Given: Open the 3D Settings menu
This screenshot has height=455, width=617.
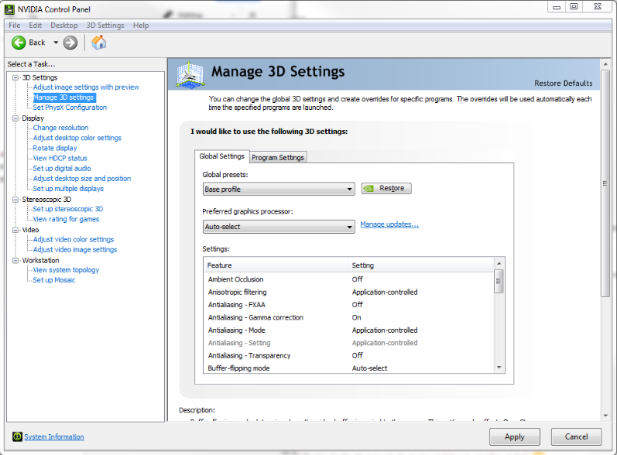Looking at the screenshot, I should point(105,26).
